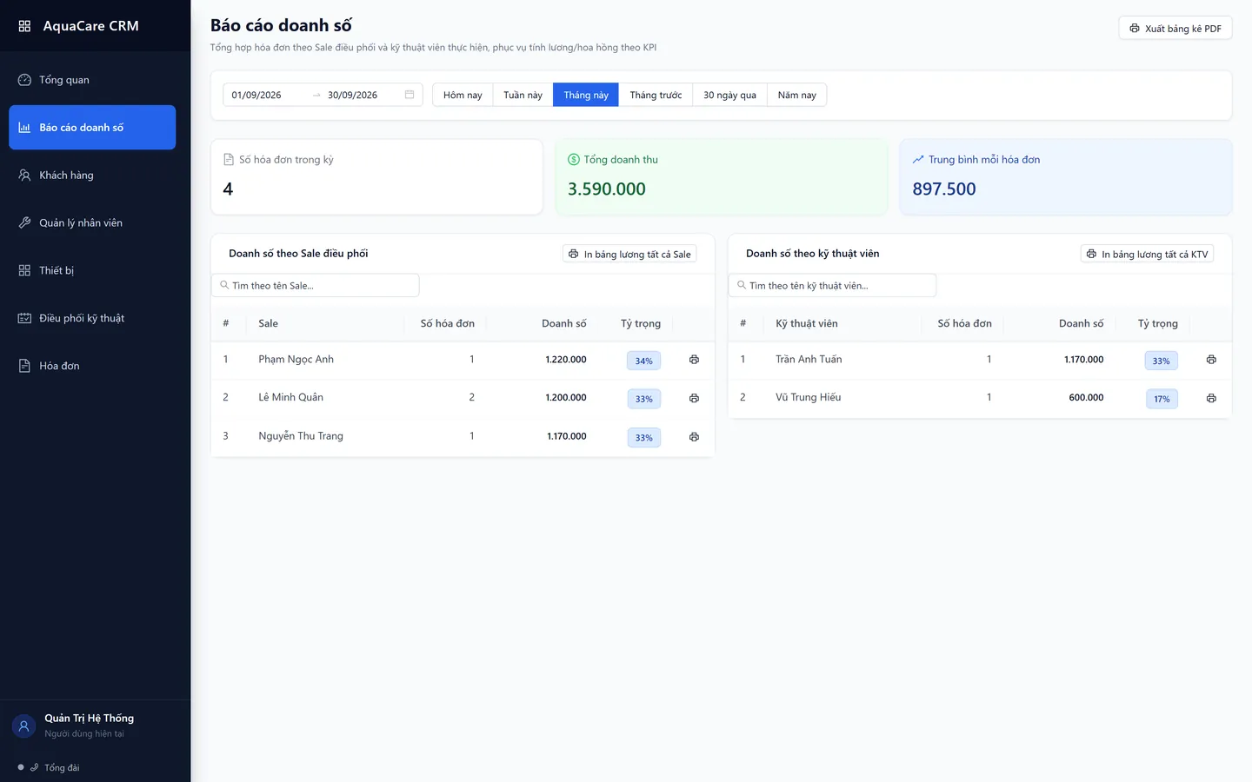Click Doanh số header in technician table
The image size is (1252, 782).
[1081, 324]
